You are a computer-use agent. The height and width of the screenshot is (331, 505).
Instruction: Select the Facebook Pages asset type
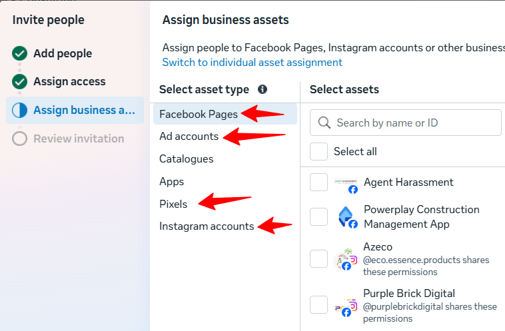click(x=199, y=114)
